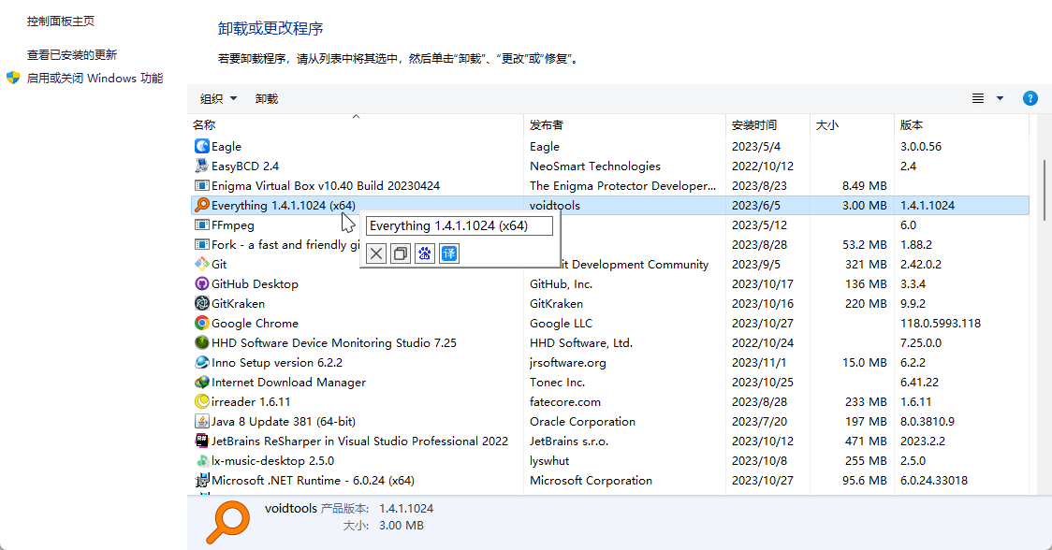The height and width of the screenshot is (550, 1052).
Task: Click the Google Chrome icon
Action: pos(201,323)
